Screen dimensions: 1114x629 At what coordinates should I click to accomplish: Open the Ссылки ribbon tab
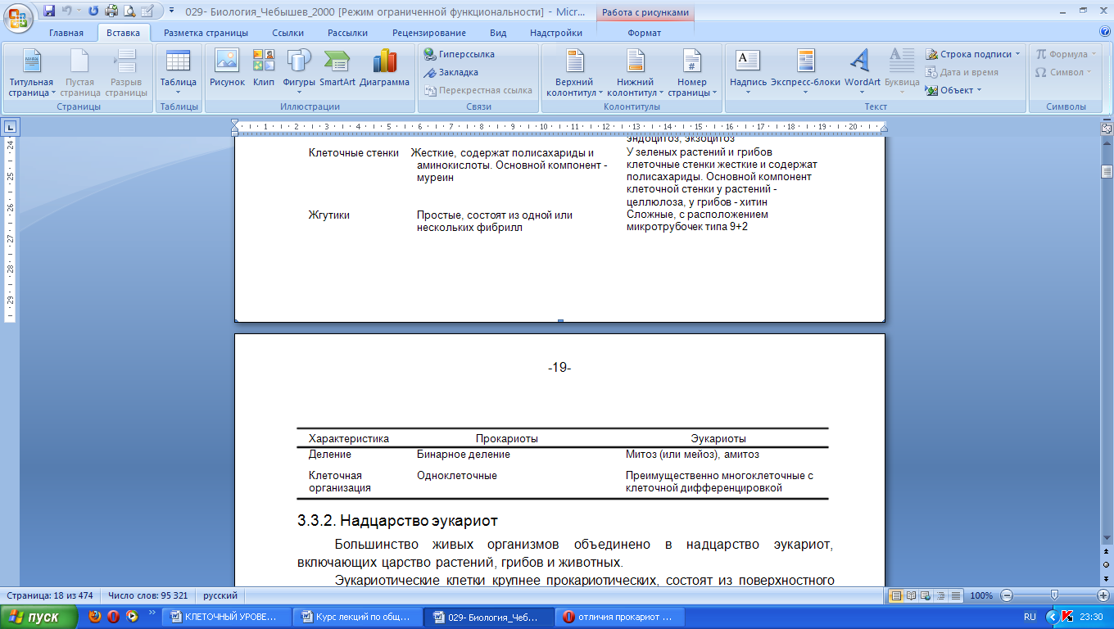click(288, 33)
